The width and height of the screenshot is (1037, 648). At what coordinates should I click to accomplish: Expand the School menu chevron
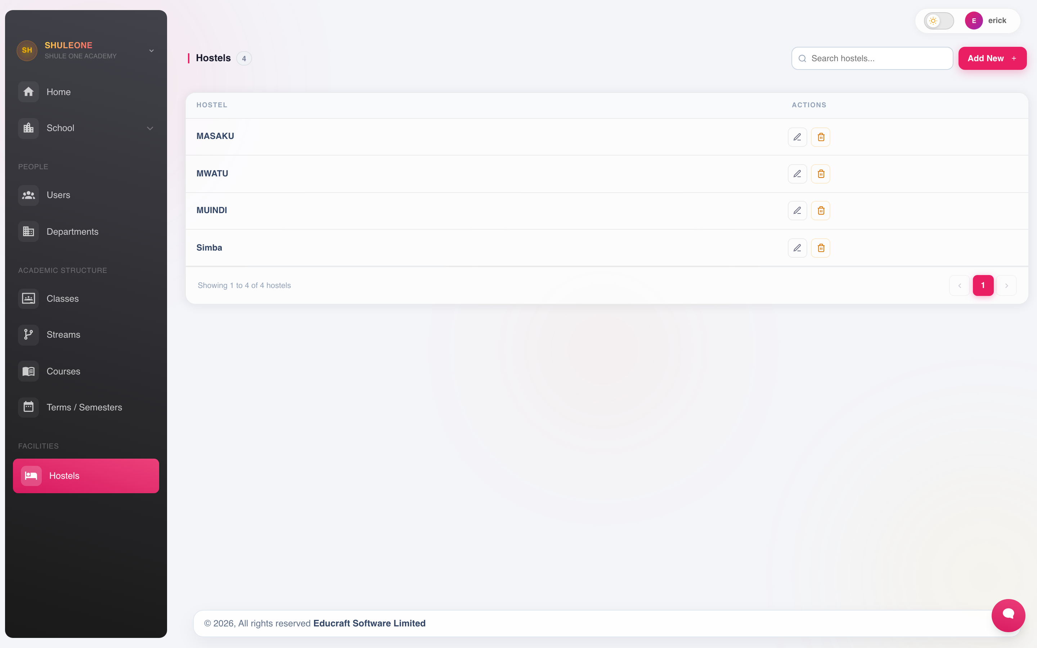pyautogui.click(x=150, y=128)
